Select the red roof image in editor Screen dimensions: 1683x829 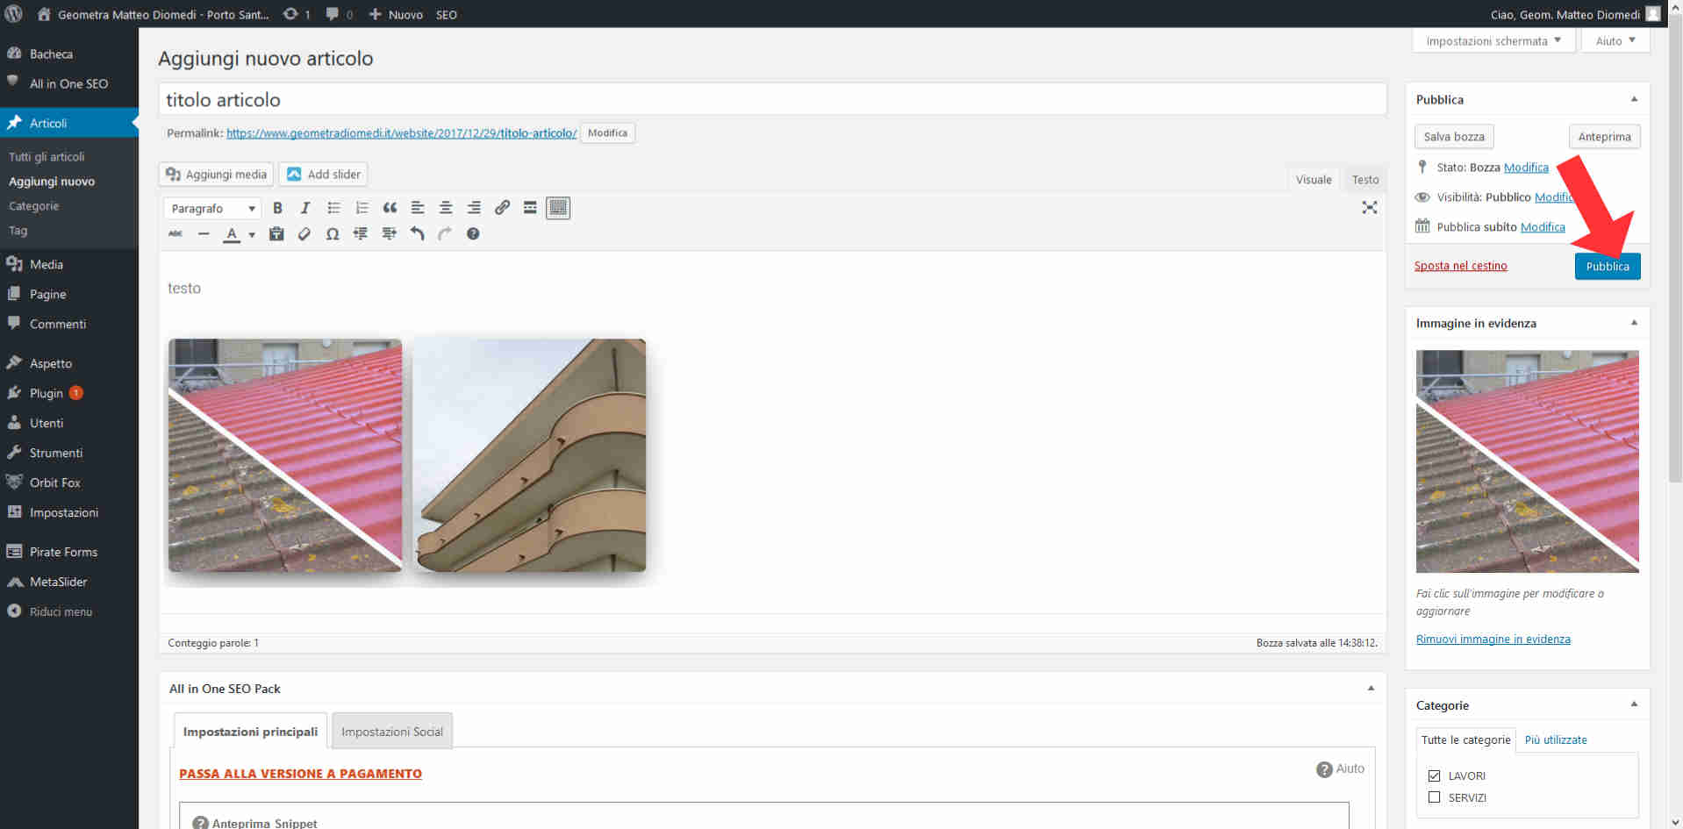285,455
